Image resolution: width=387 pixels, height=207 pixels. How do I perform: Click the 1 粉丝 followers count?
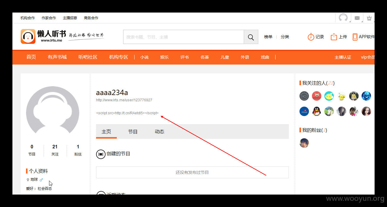(78, 150)
